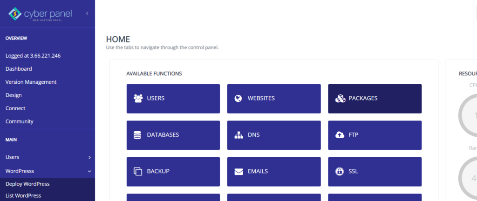The width and height of the screenshot is (477, 201).
Task: Click the Backup copy icon
Action: coord(138,171)
